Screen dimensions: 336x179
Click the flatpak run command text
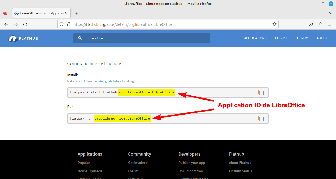[110, 118]
